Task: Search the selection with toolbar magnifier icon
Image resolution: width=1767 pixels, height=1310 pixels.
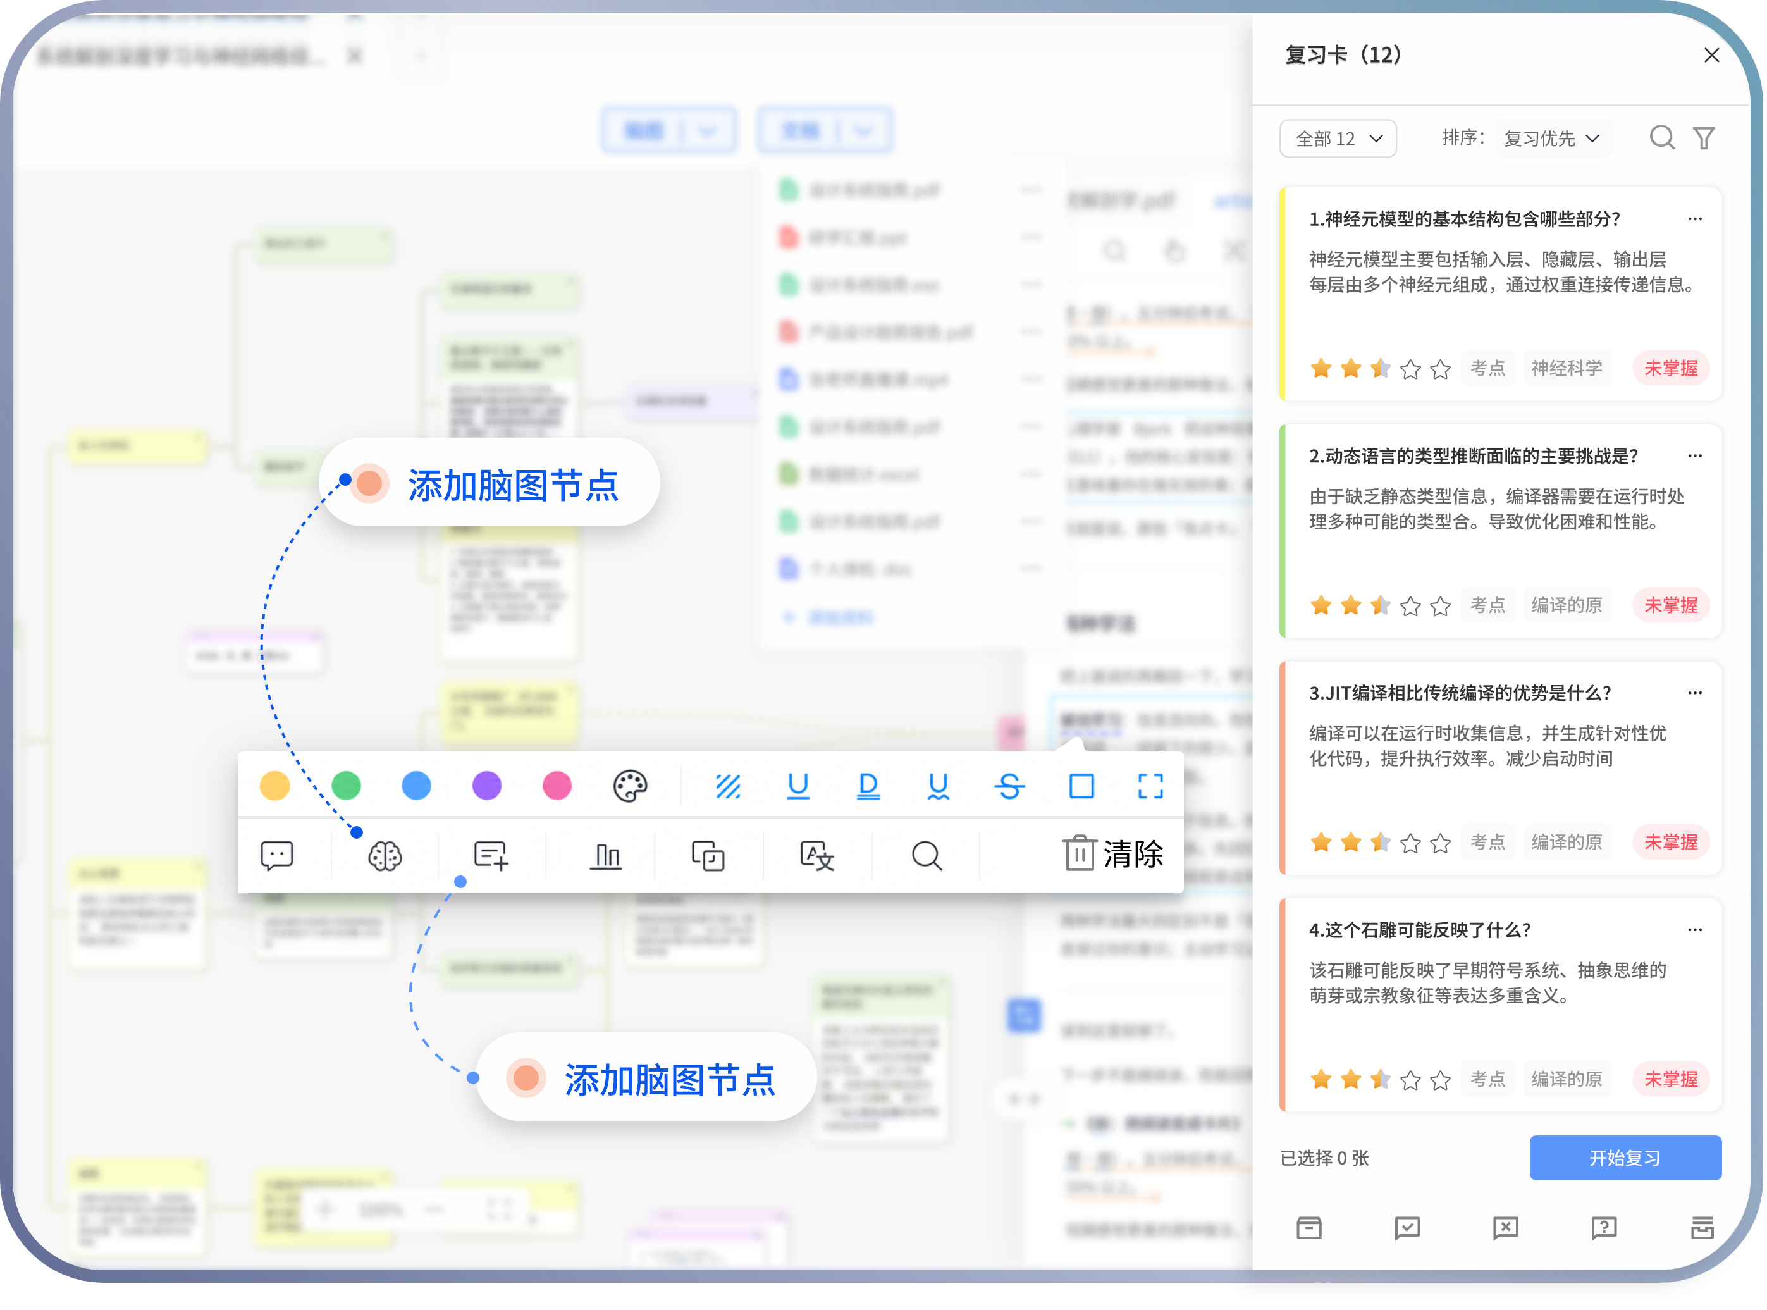Action: [x=926, y=856]
